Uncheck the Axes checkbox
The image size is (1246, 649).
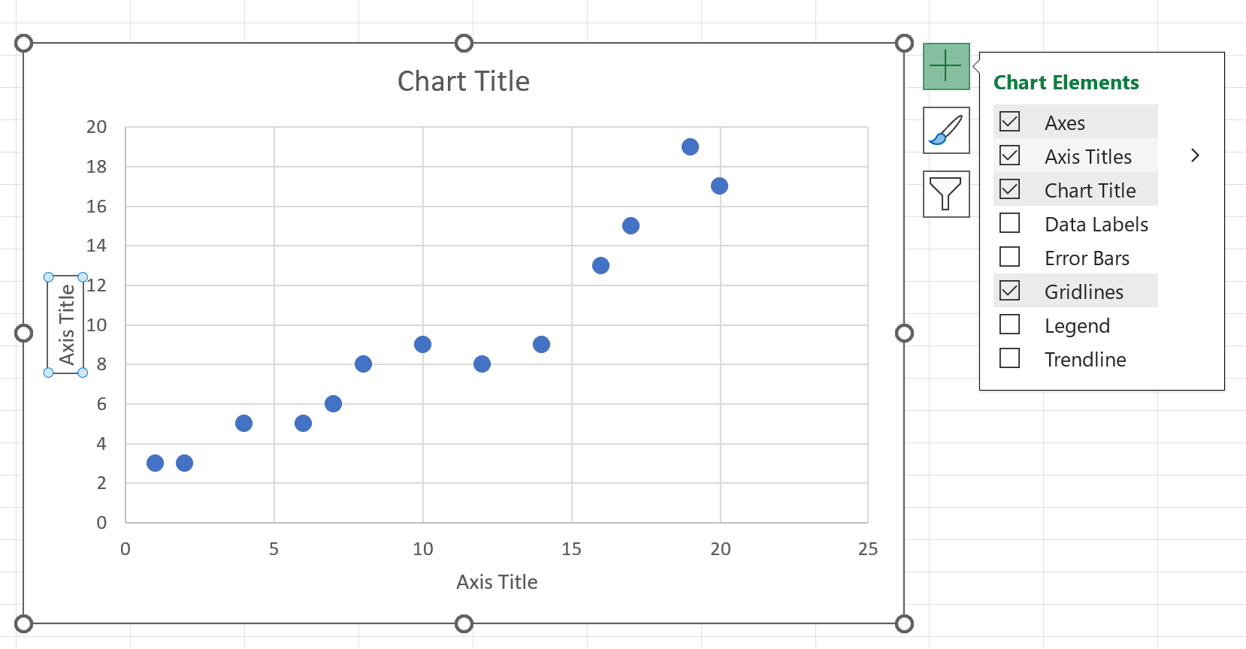click(x=1009, y=121)
